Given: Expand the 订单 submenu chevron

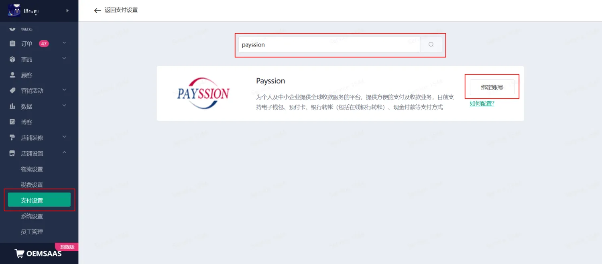Looking at the screenshot, I should tap(64, 43).
